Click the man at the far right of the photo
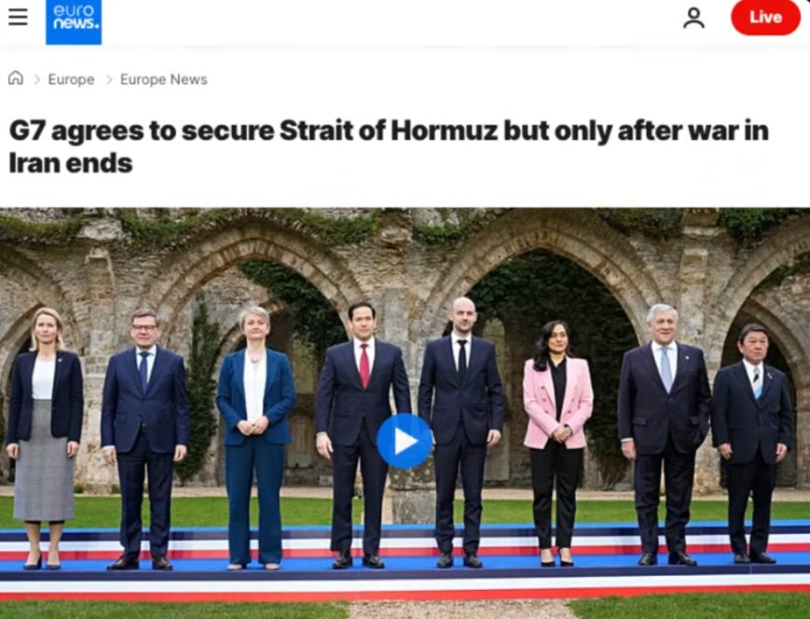This screenshot has width=810, height=619. [752, 443]
